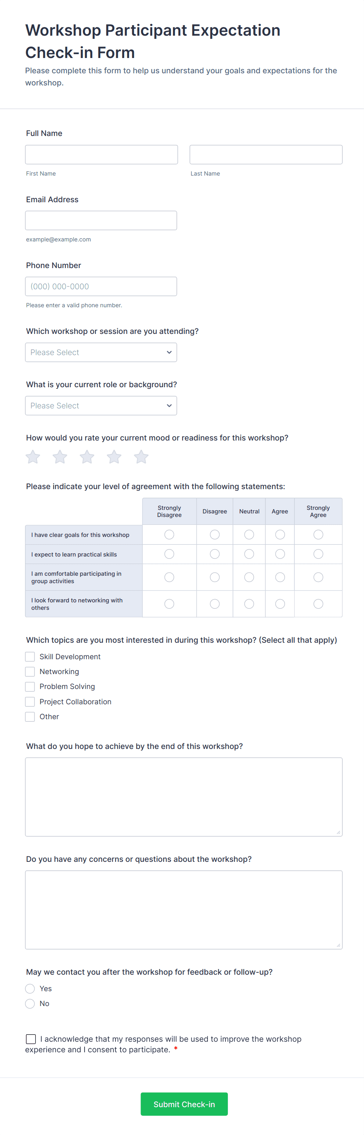Tick the Networking checkbox

(x=30, y=671)
